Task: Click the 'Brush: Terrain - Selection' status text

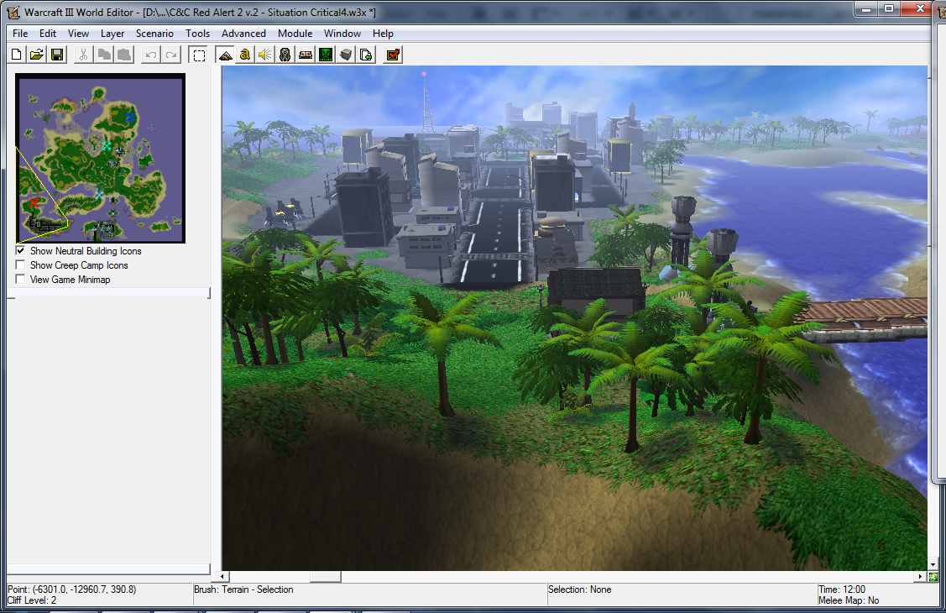Action: coord(243,589)
